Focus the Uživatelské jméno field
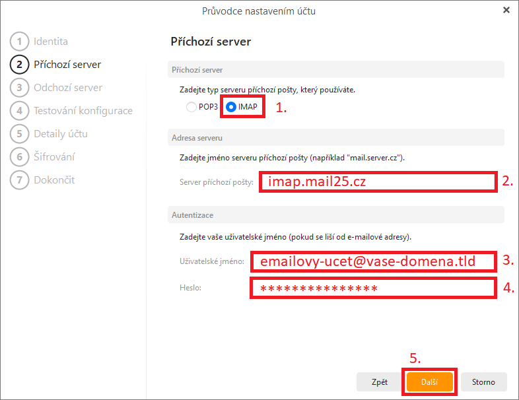519x400 pixels. click(373, 261)
